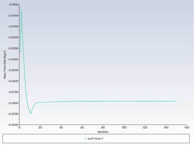Click the 40 x-axis tick label

61,128
